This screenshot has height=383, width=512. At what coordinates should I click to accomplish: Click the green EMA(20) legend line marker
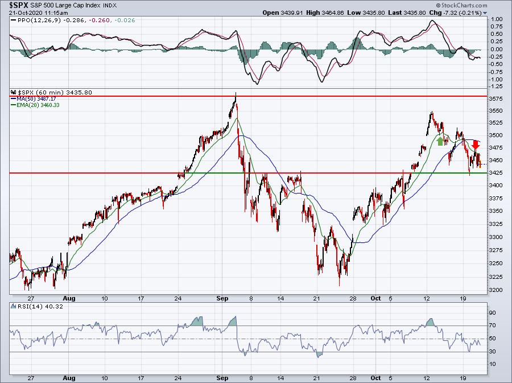(x=14, y=105)
